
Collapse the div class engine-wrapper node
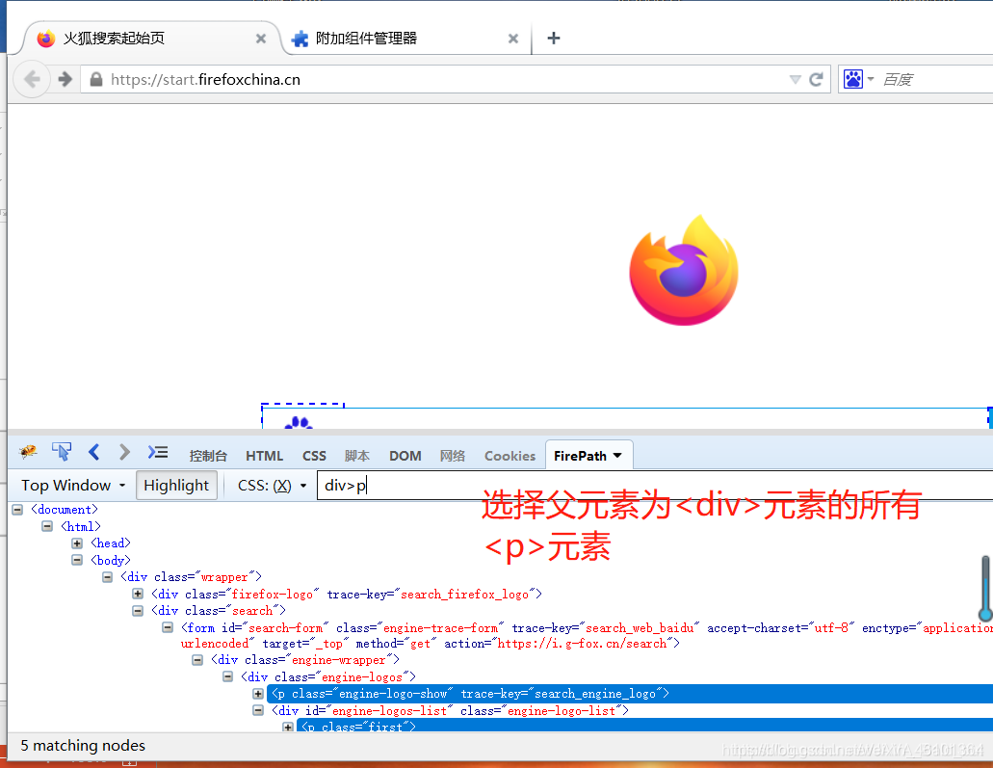[x=197, y=660]
